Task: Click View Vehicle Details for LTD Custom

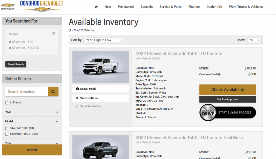Action: pos(148,58)
